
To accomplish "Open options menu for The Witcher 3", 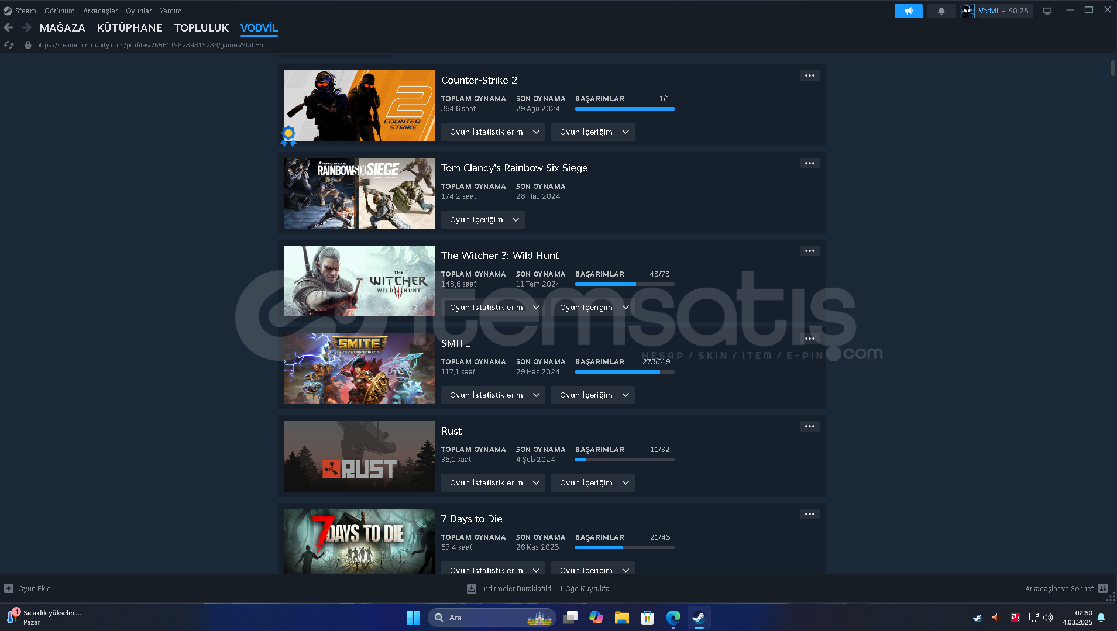I will (809, 251).
